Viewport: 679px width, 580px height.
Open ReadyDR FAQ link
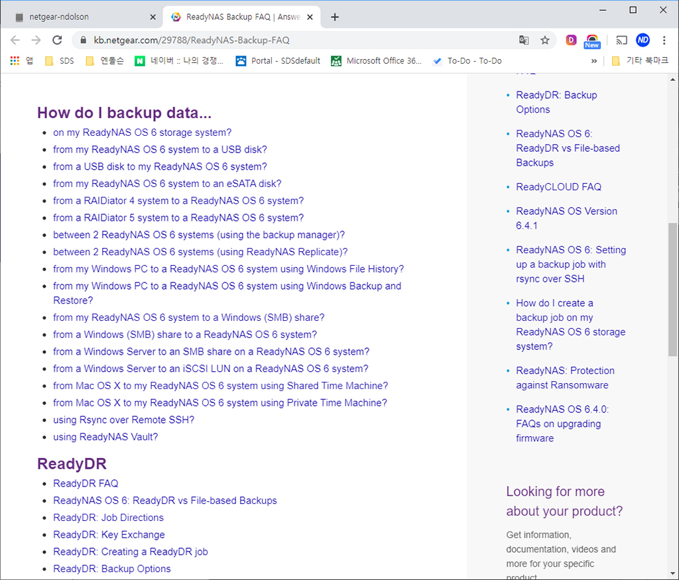[x=86, y=483]
